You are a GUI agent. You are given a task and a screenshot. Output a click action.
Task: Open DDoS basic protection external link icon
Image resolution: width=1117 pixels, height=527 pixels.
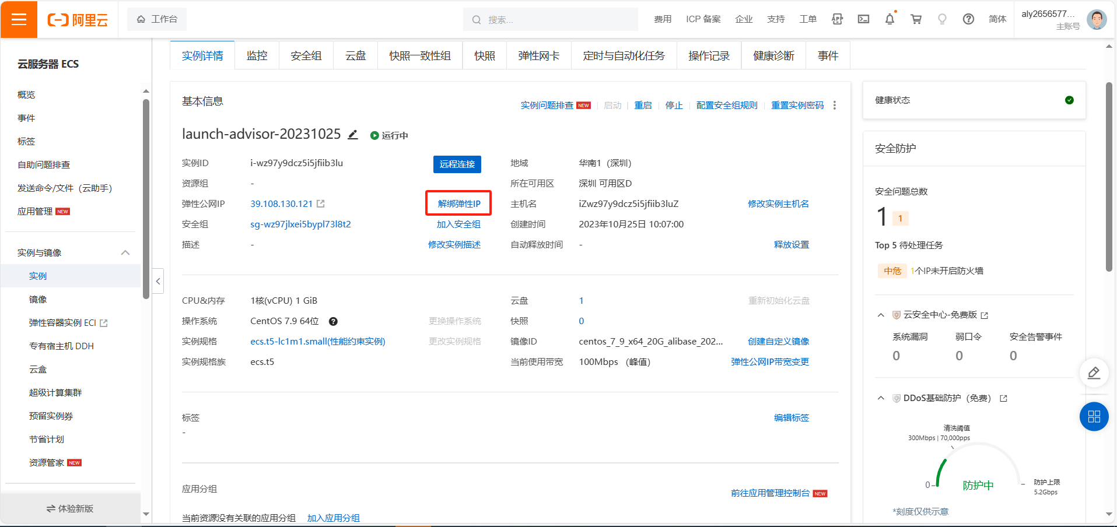[x=1004, y=399]
